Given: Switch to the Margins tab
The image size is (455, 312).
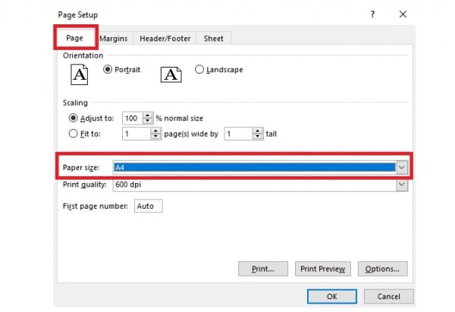Looking at the screenshot, I should point(114,39).
